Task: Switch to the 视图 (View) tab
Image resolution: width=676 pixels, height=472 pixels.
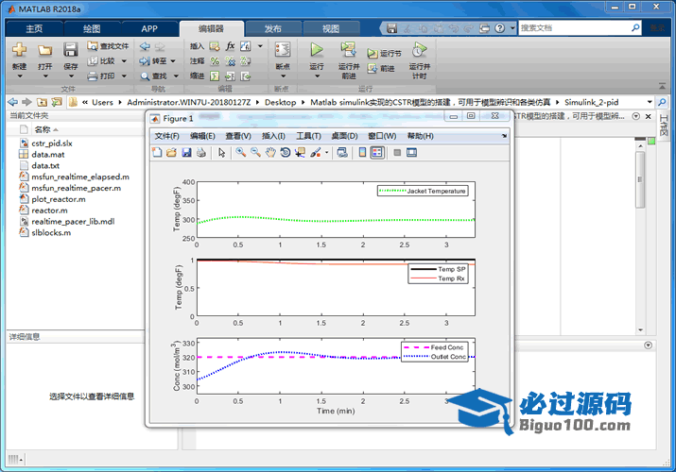Action: 331,29
